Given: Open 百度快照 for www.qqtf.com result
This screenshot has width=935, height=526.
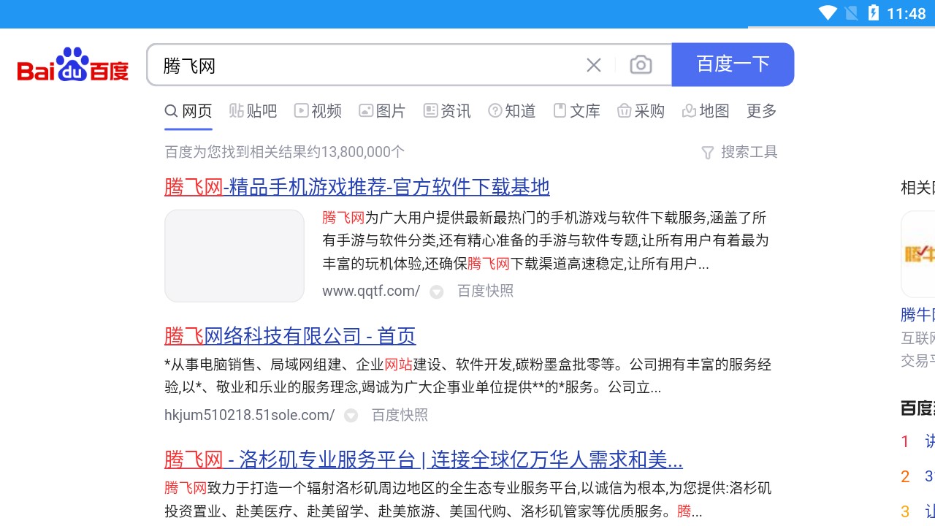Looking at the screenshot, I should point(485,291).
